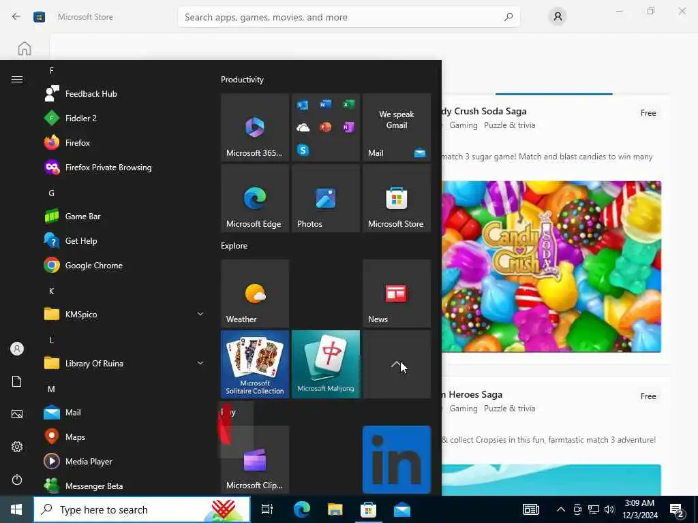698x523 pixels.
Task: Select the Explore group header
Action: [234, 246]
